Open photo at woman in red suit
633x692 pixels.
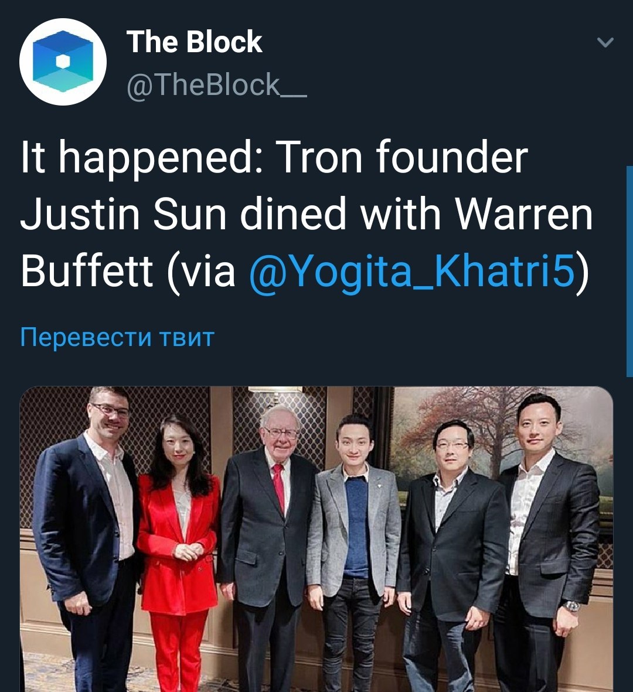[179, 543]
